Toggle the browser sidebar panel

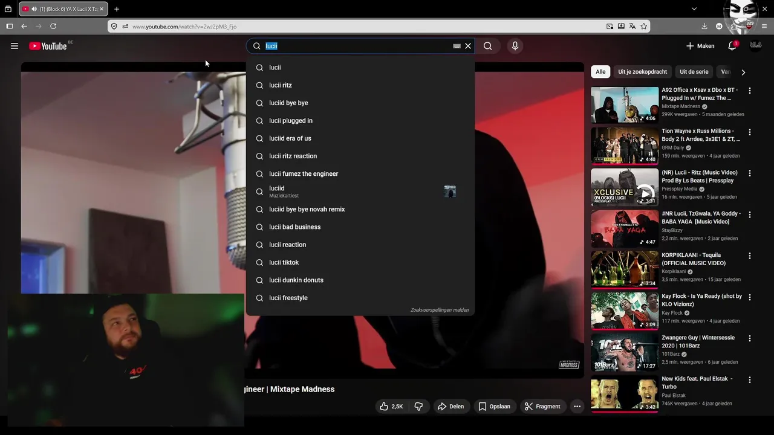point(10,26)
